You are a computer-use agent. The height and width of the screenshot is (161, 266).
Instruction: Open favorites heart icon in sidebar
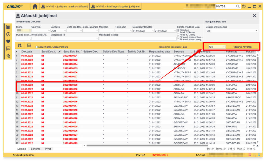click(8, 41)
